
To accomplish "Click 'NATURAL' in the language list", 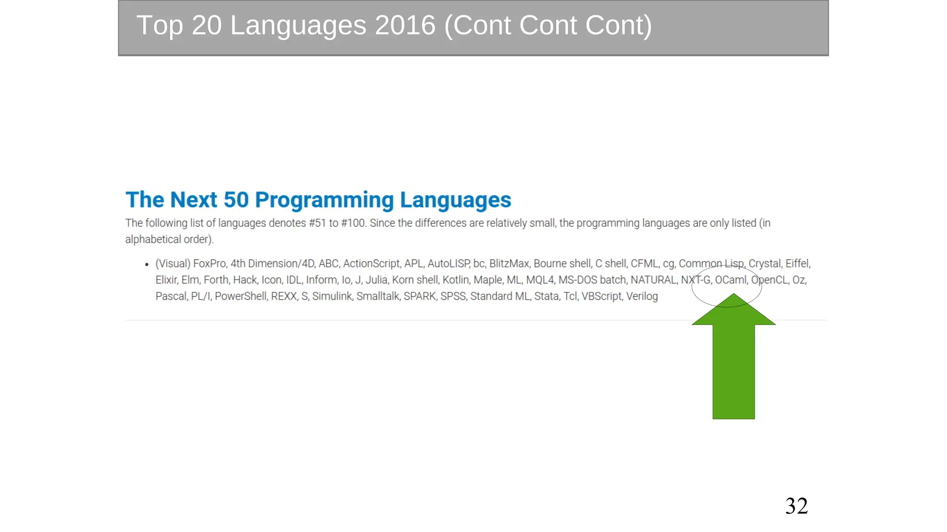I will coord(653,280).
